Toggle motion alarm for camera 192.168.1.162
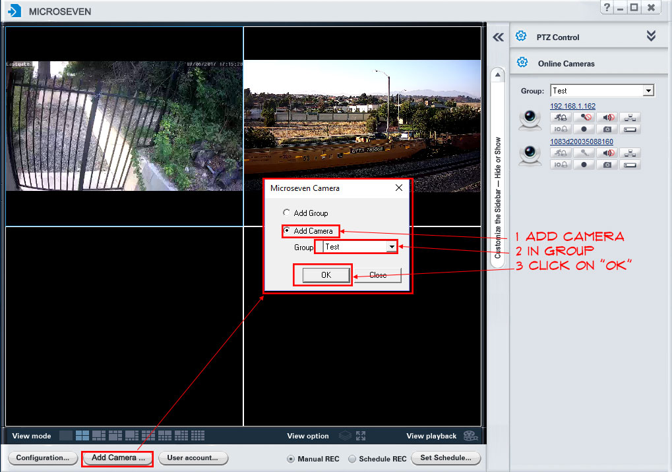The width and height of the screenshot is (672, 472). 561,117
